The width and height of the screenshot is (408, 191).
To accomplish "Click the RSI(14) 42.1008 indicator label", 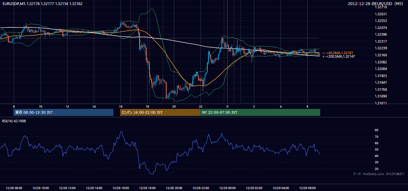I will point(14,121).
